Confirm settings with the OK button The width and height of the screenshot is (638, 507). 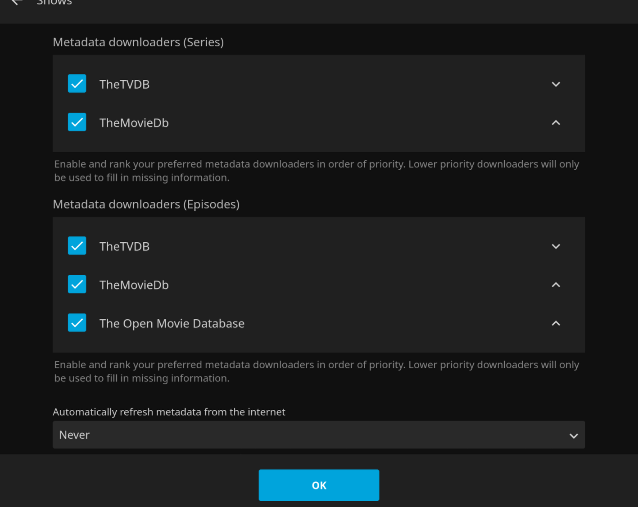coord(319,485)
